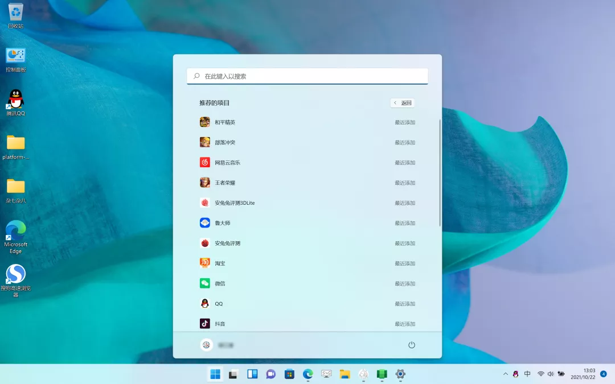Open Recycle Bin 回收站 on desktop

pyautogui.click(x=16, y=16)
